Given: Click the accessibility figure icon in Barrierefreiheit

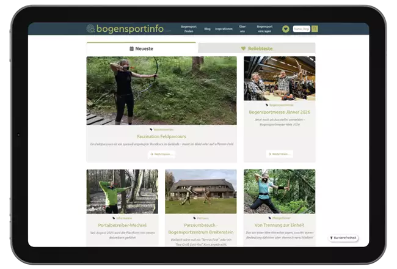Looking at the screenshot, I should click(x=331, y=238).
